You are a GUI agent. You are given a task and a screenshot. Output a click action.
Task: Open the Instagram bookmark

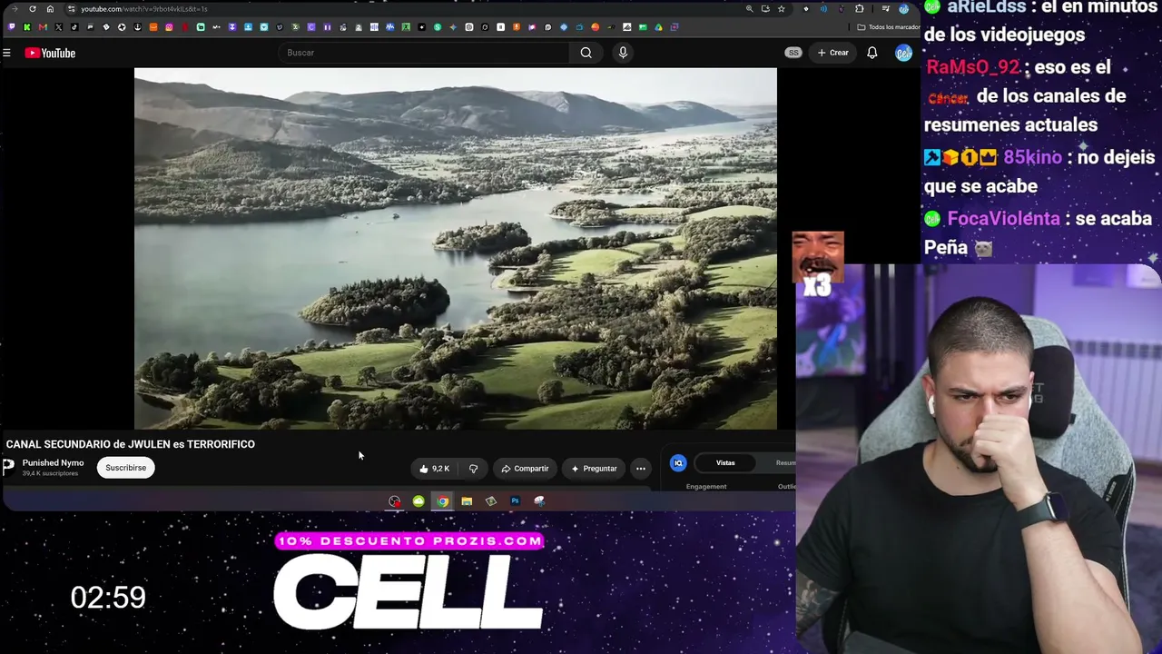(x=169, y=27)
